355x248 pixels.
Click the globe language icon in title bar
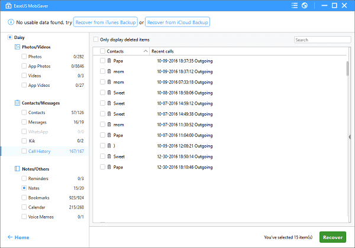point(304,6)
